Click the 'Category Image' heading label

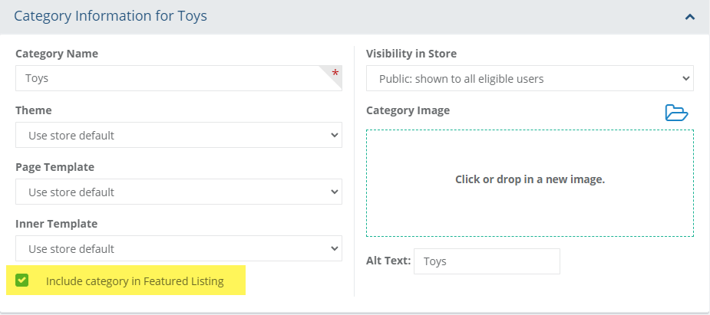coord(408,110)
